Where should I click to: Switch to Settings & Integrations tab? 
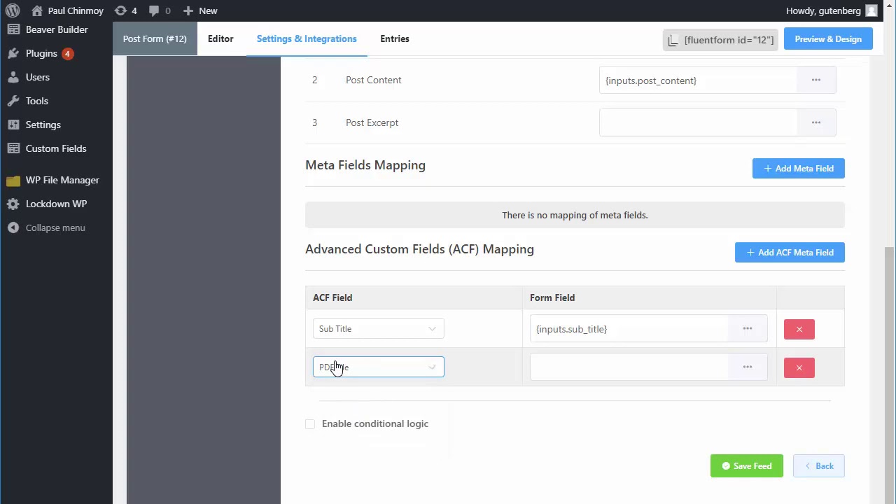point(307,38)
